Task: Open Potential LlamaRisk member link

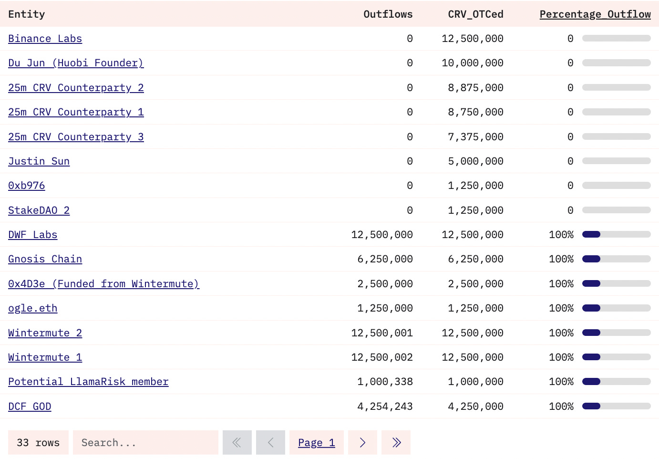Action: click(x=88, y=382)
